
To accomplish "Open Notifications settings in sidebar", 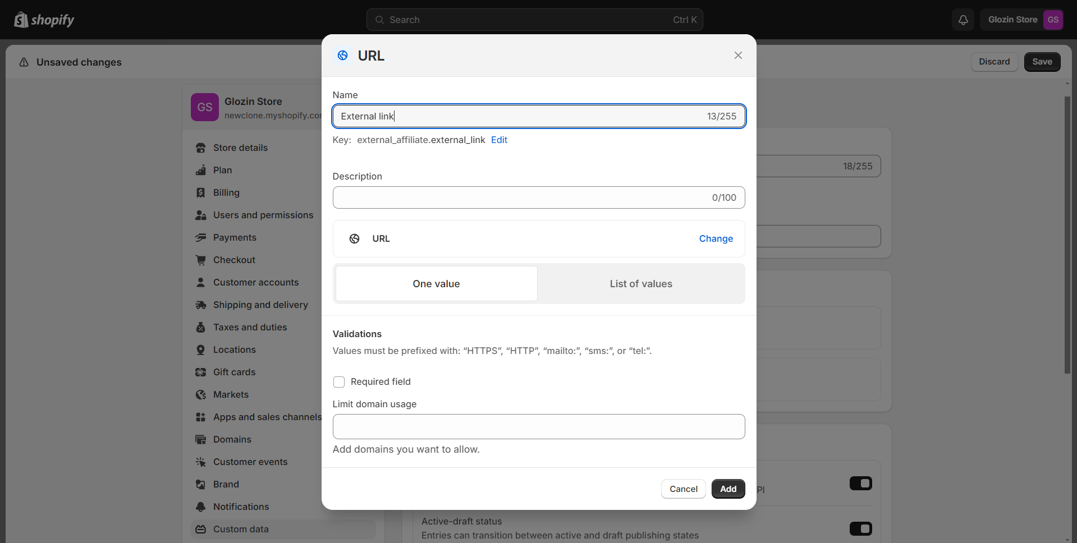I will click(241, 507).
